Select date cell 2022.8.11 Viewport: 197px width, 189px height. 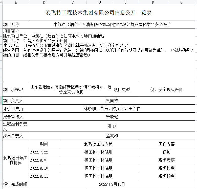[44, 176]
